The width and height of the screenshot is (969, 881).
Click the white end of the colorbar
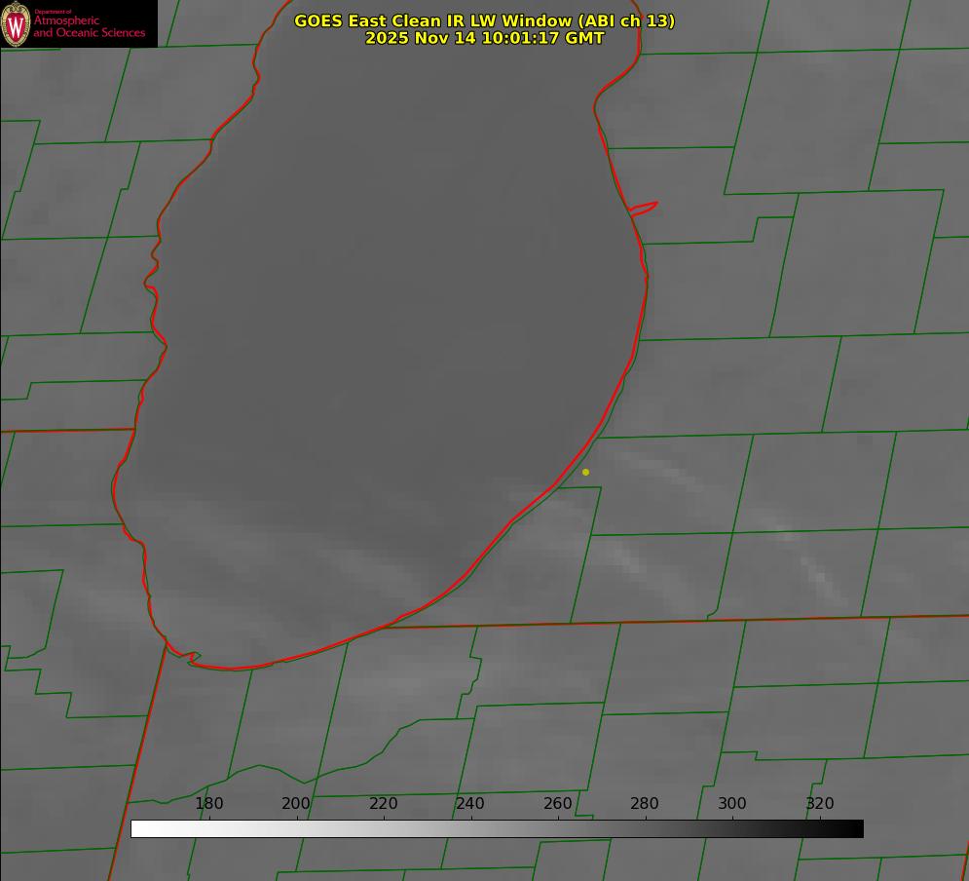click(x=137, y=829)
